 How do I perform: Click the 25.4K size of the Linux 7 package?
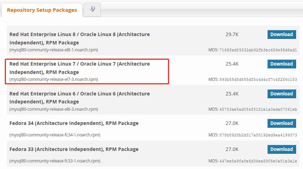[x=232, y=64]
